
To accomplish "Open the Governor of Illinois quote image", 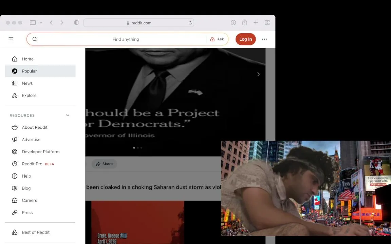I will (175, 102).
